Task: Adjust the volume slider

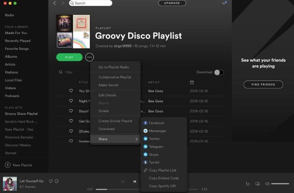Action: 280,183
